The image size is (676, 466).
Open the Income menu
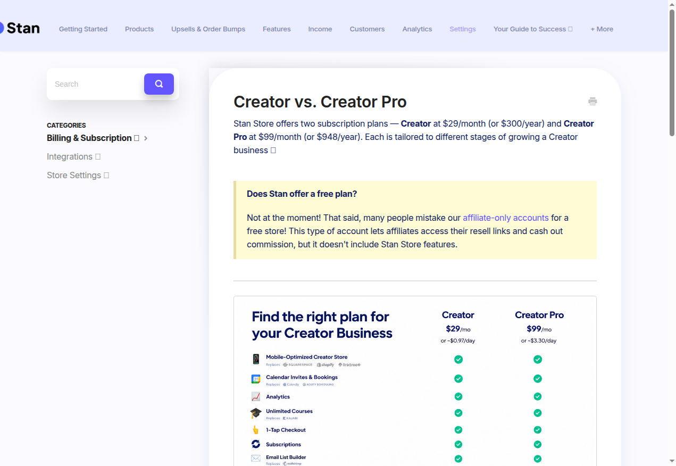(x=320, y=29)
